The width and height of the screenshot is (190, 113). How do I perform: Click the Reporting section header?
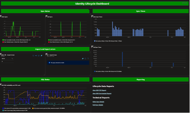(141, 79)
